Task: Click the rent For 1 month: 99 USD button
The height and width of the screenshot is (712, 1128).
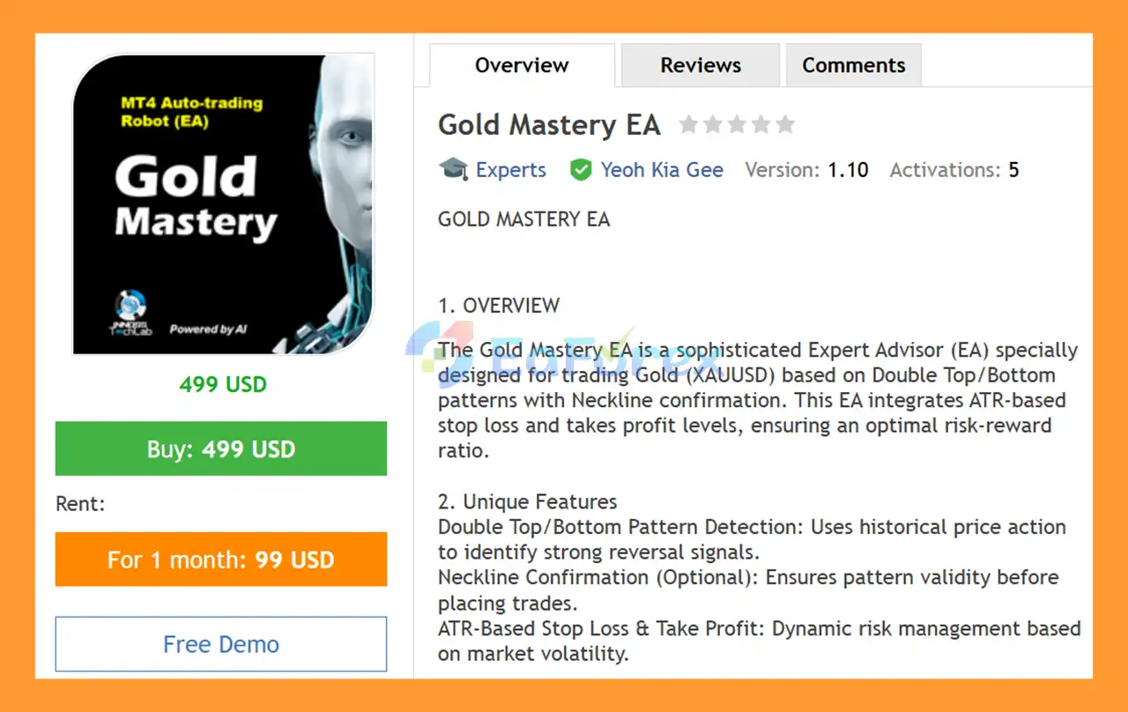Action: 220,559
